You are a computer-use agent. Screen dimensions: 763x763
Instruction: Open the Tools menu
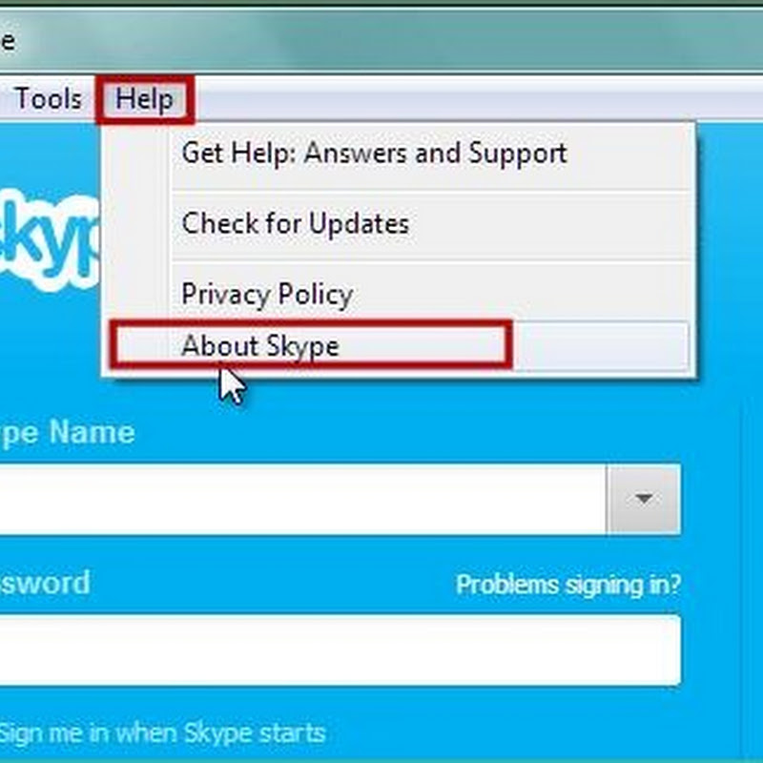tap(48, 99)
